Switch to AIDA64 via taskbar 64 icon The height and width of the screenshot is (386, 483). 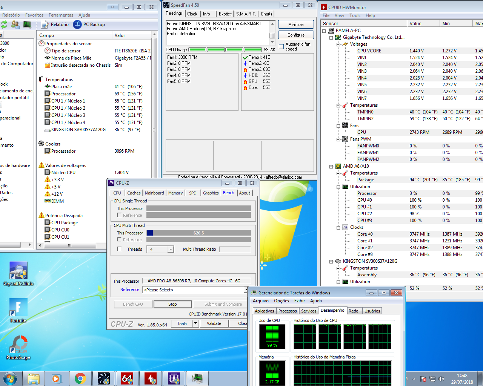click(127, 378)
